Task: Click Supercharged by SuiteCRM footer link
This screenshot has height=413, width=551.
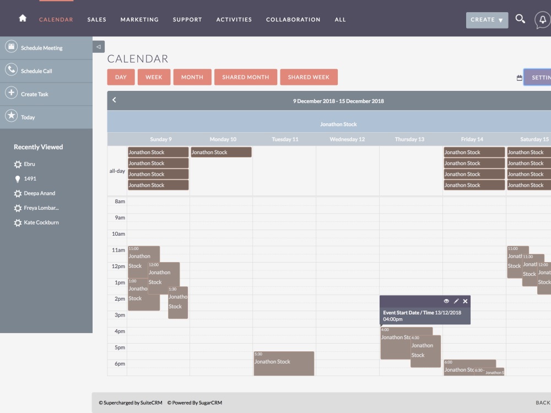Action: pyautogui.click(x=131, y=403)
